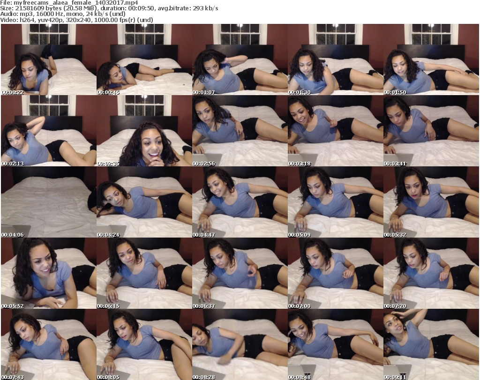Click the thumbnail timestamped 00:03:41
The image size is (480, 380).
click(431, 131)
